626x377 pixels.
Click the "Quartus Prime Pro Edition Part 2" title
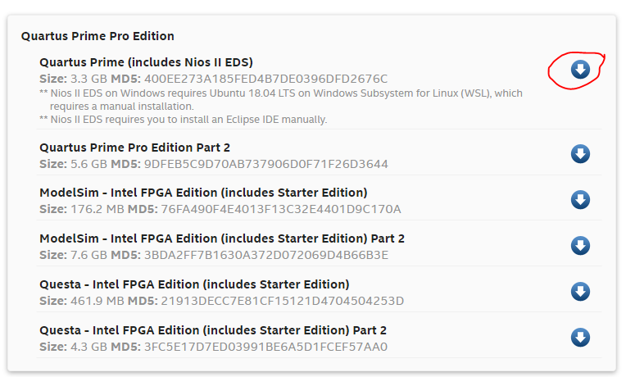click(134, 148)
